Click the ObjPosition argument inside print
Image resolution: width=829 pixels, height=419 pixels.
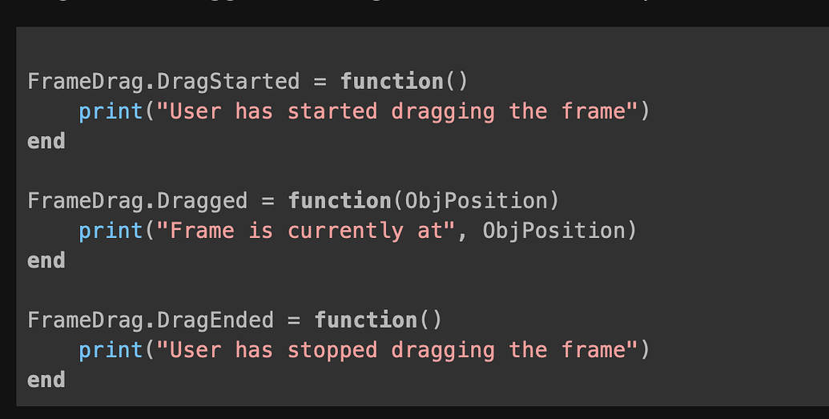point(554,232)
